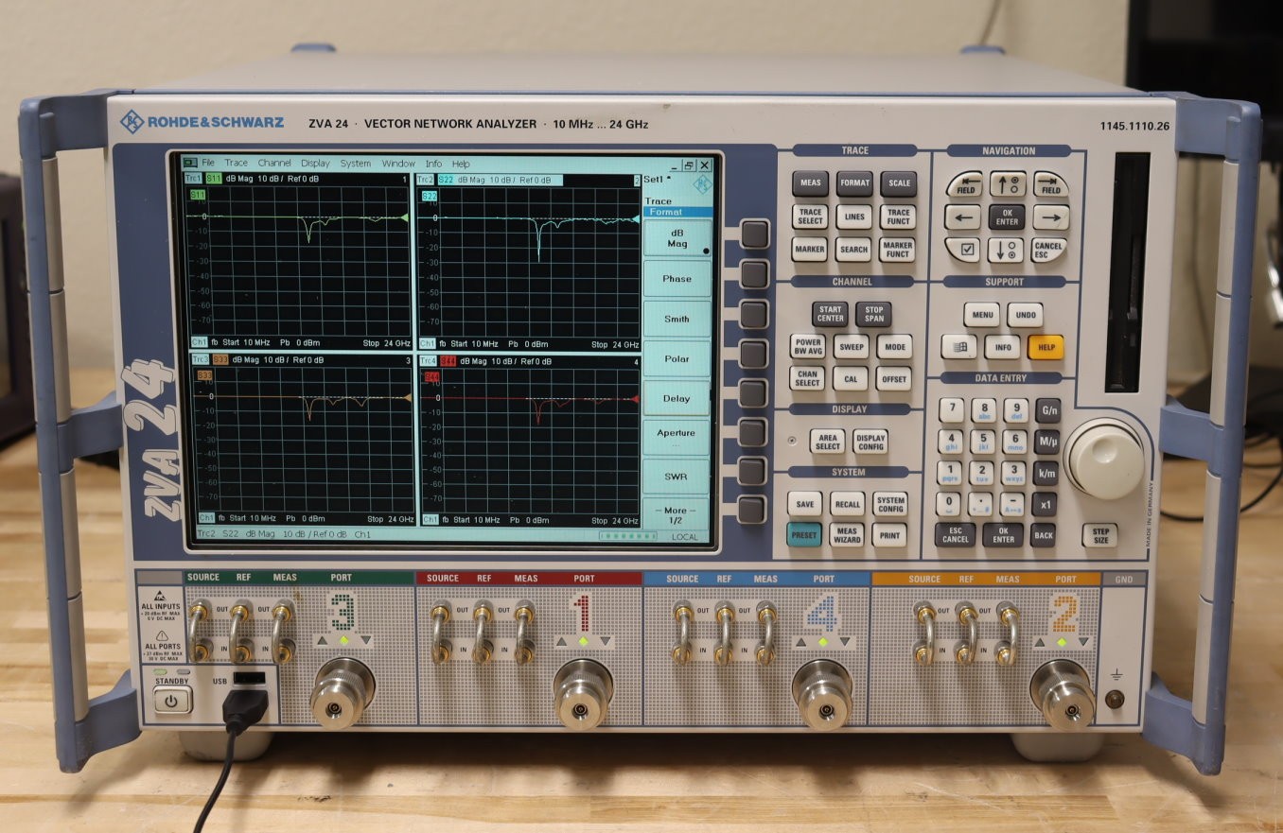Touch the GND ground terminal

click(1116, 700)
